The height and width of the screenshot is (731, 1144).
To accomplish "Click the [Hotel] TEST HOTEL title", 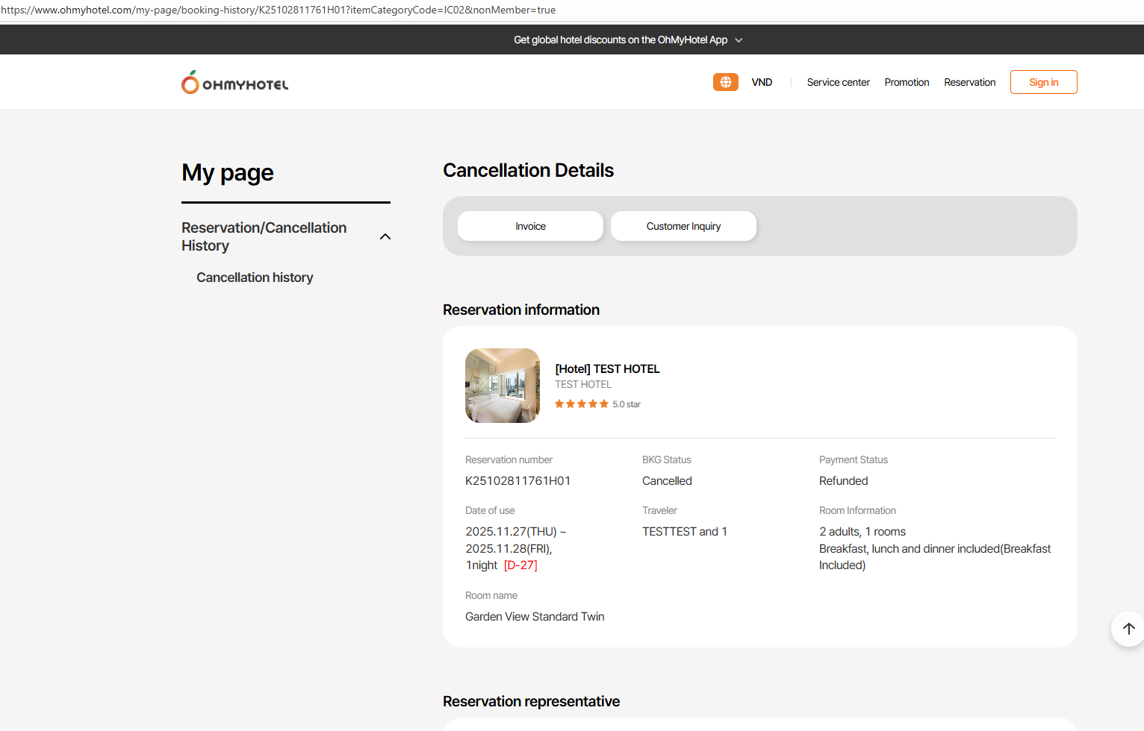I will [x=607, y=368].
